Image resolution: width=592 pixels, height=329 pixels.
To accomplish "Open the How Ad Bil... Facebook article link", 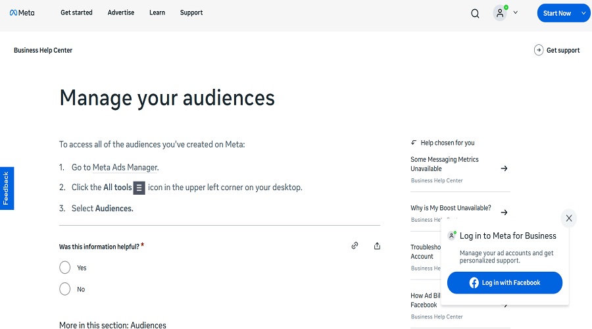I will 425,300.
